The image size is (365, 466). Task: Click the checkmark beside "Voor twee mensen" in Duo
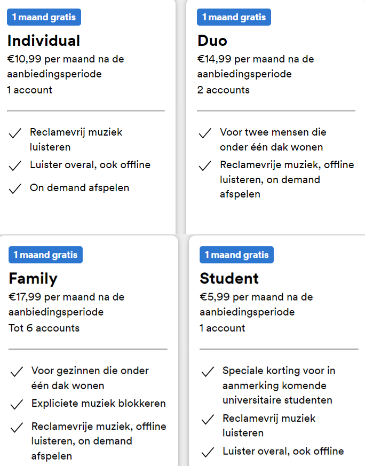pyautogui.click(x=205, y=133)
